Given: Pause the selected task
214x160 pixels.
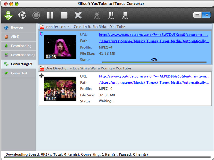Looking at the screenshot, I should tap(50, 15).
